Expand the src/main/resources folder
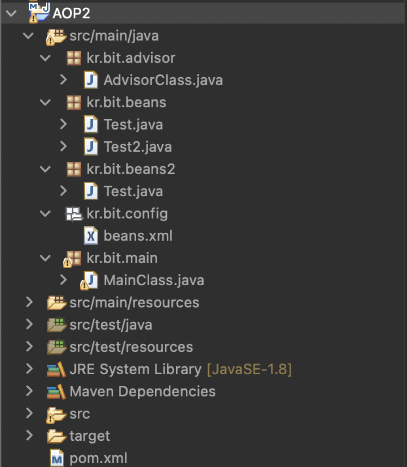Viewport: 407px width, 467px height. 29,302
